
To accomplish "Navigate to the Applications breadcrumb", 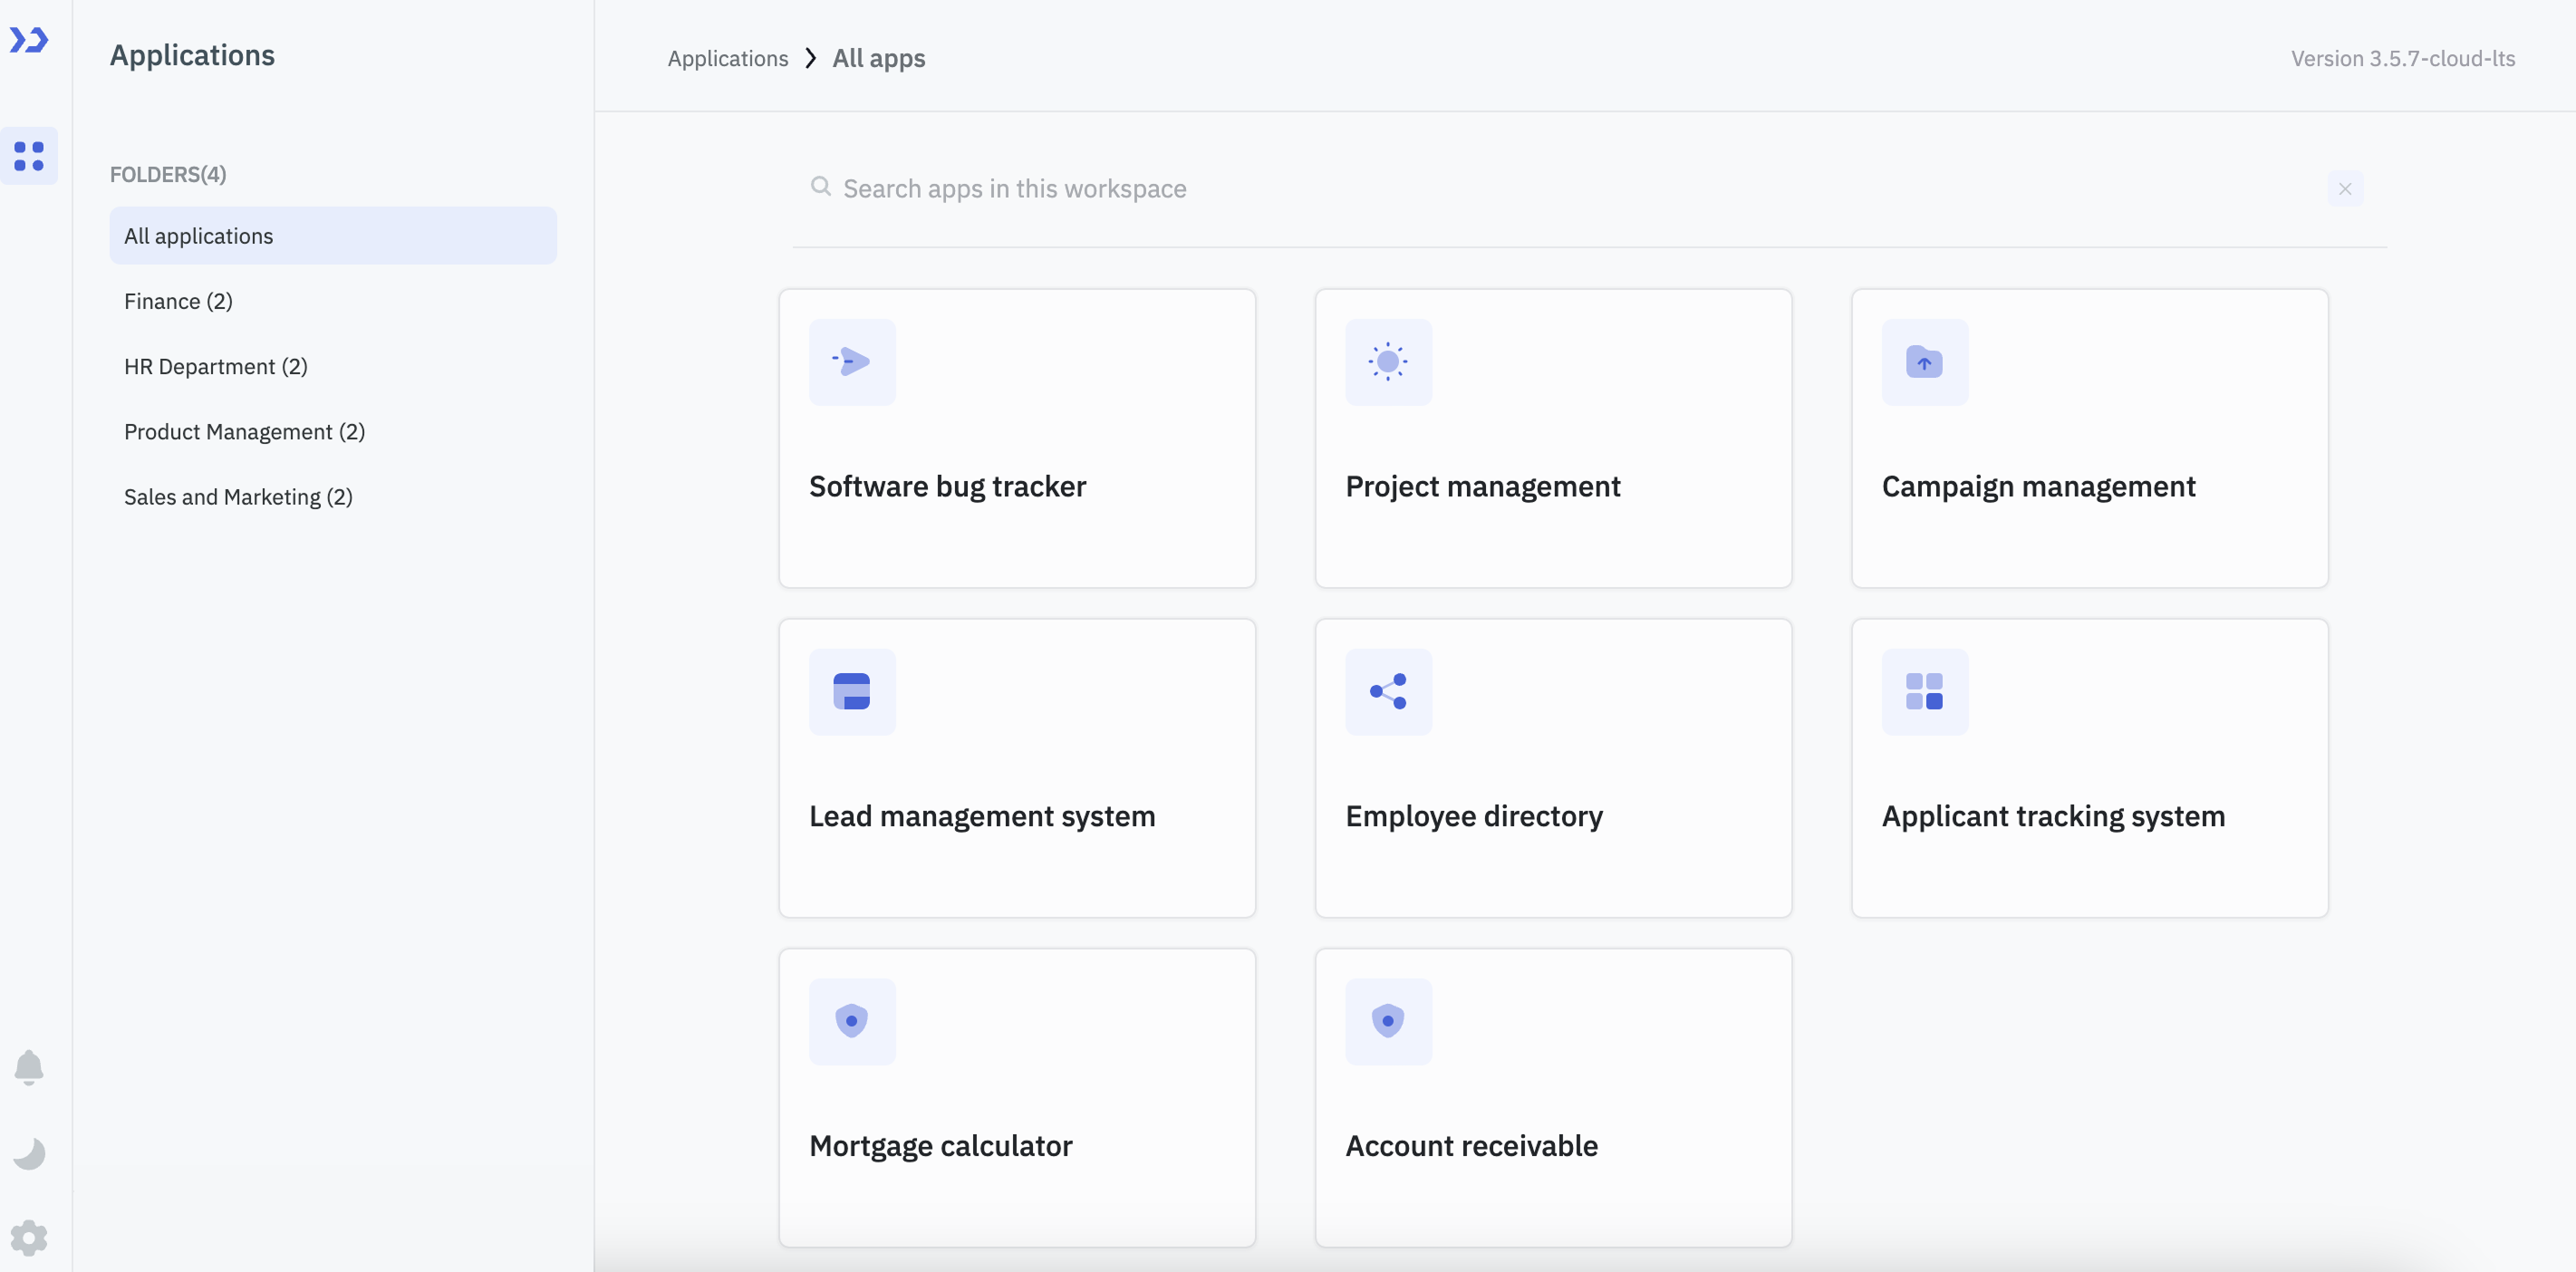I will [727, 58].
